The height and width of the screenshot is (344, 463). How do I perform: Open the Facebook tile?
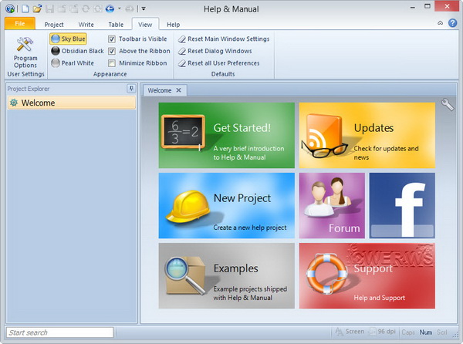pyautogui.click(x=401, y=205)
